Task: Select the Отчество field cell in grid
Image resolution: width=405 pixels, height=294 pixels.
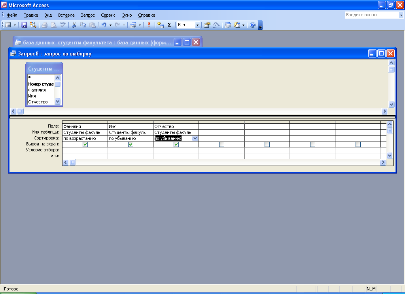Action: (x=176, y=126)
